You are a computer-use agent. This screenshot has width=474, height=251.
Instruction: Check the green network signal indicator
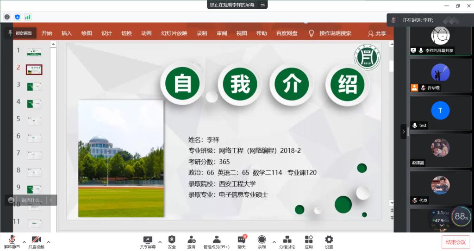(28, 17)
